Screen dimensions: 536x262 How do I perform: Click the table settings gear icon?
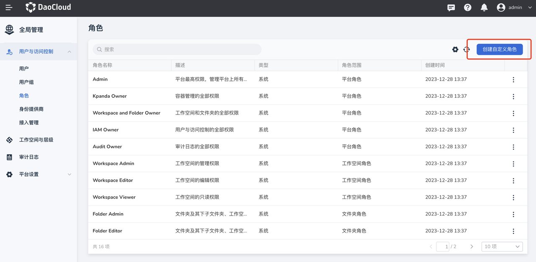(455, 49)
